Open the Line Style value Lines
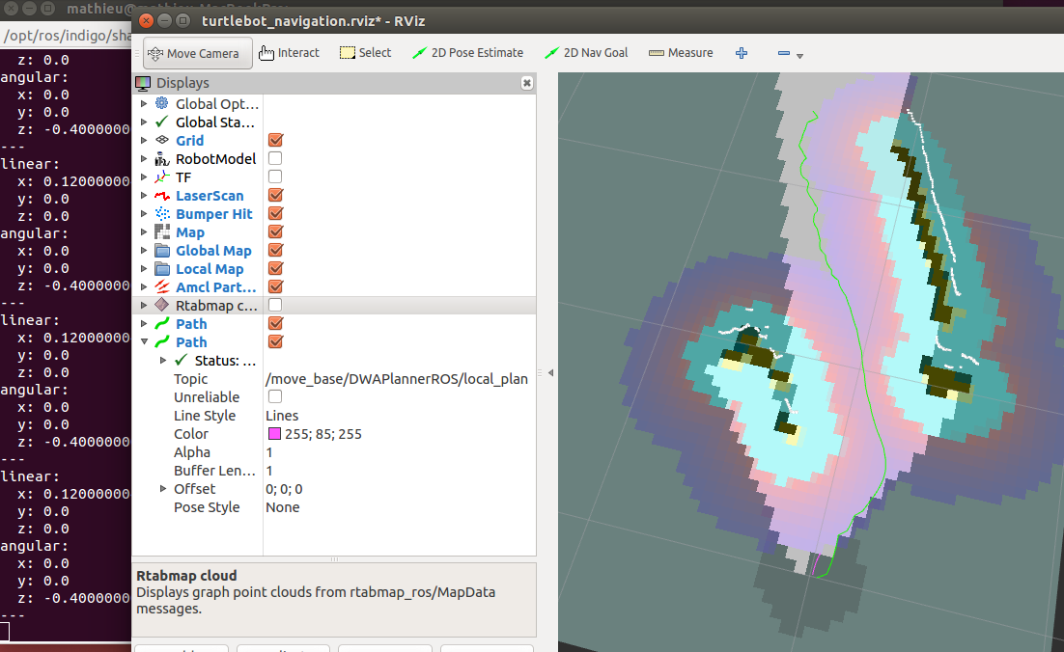Screen dimensions: 1064x652 [x=282, y=416]
